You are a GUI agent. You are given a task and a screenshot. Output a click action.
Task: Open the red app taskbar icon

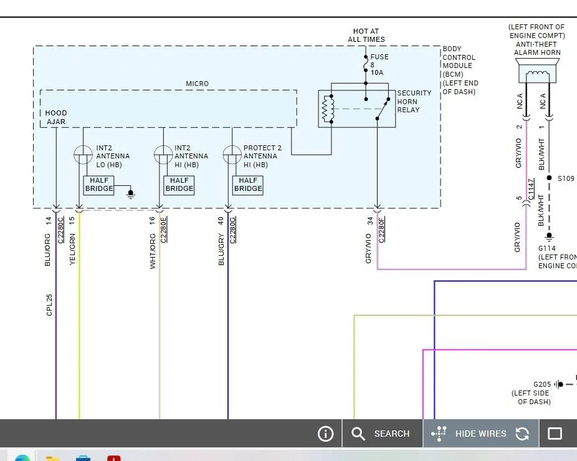coord(113,458)
